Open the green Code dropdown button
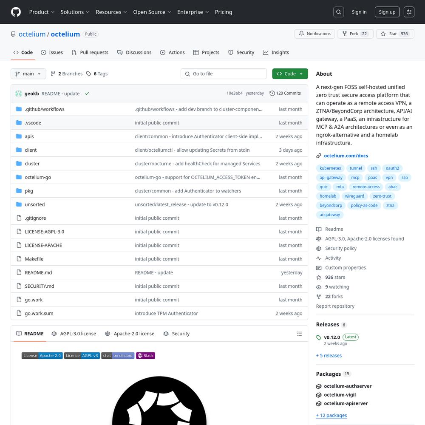 point(290,74)
